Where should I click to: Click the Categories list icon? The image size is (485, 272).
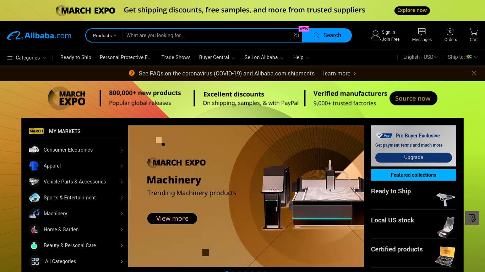10,58
